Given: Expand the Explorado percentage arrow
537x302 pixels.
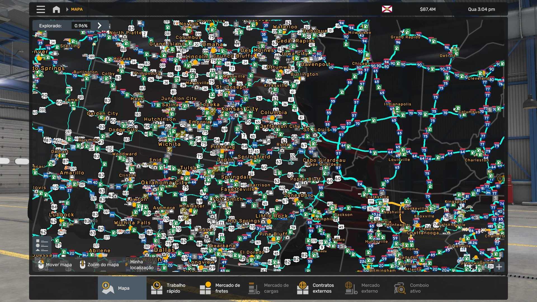Looking at the screenshot, I should tap(100, 25).
